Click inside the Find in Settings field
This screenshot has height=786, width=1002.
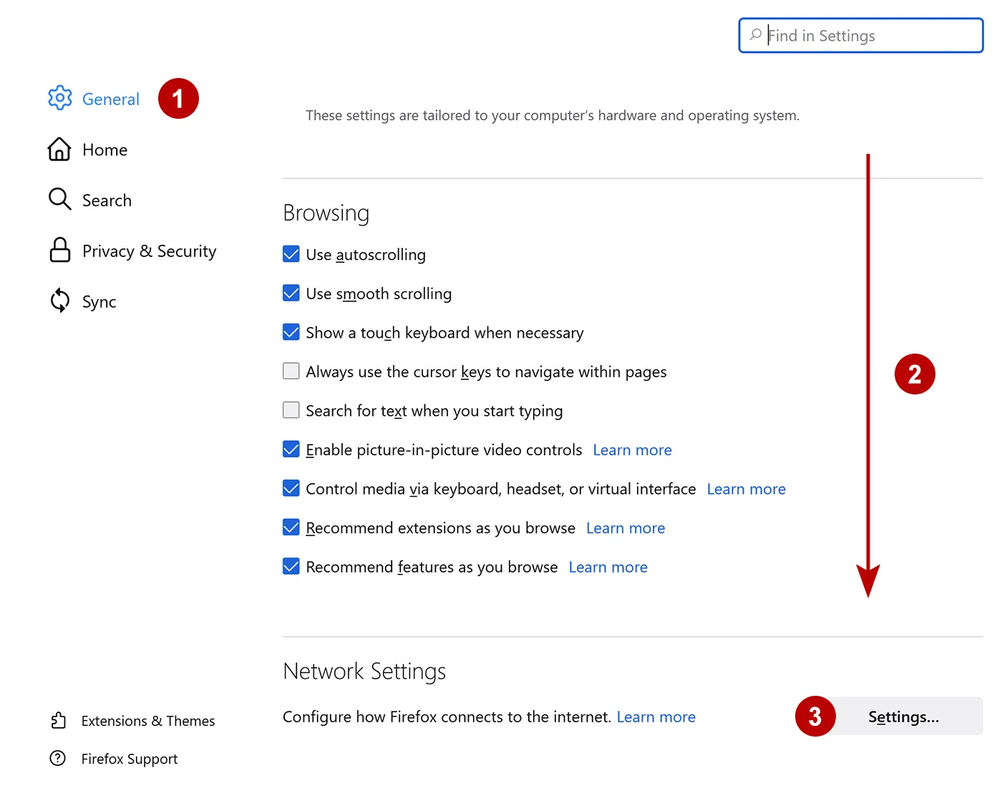[859, 35]
